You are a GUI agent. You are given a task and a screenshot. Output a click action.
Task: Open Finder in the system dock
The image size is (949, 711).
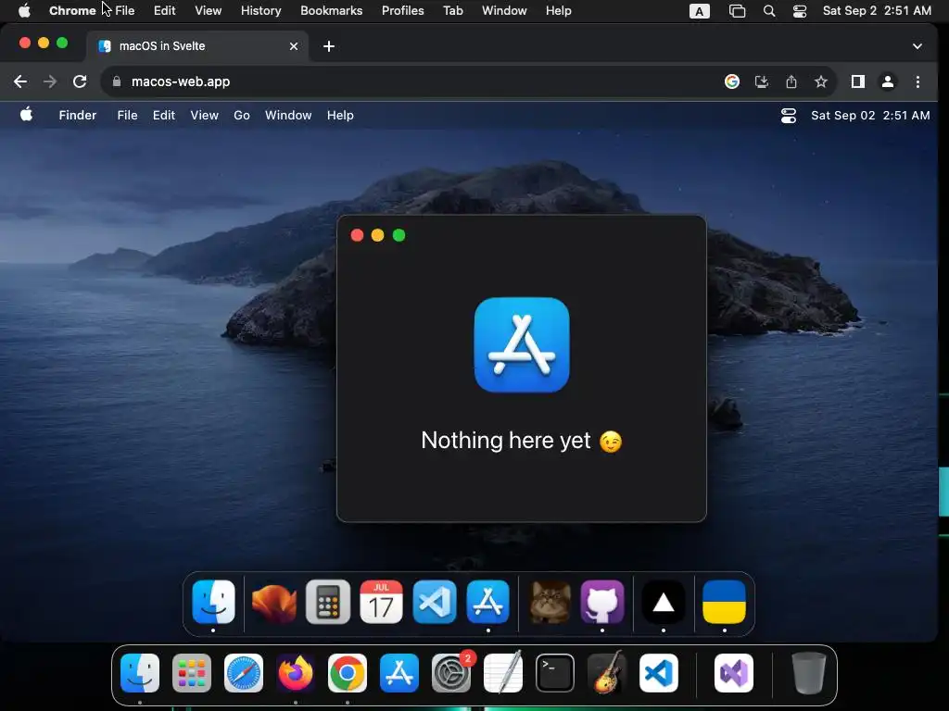click(140, 673)
